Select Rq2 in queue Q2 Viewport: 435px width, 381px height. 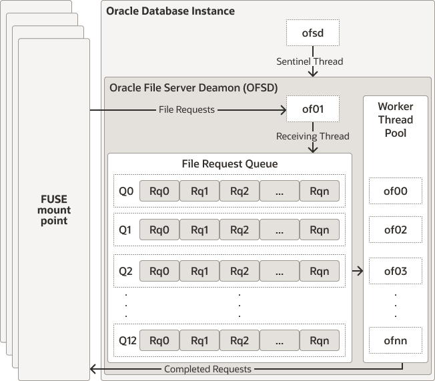[x=240, y=271]
